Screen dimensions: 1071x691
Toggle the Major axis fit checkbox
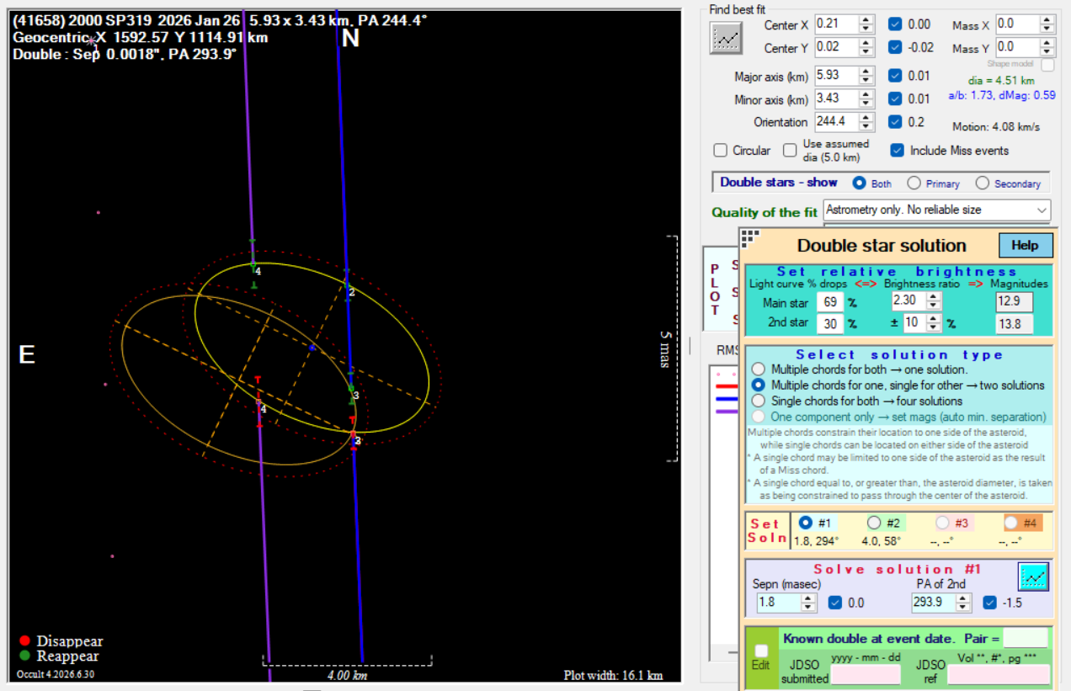pos(896,76)
